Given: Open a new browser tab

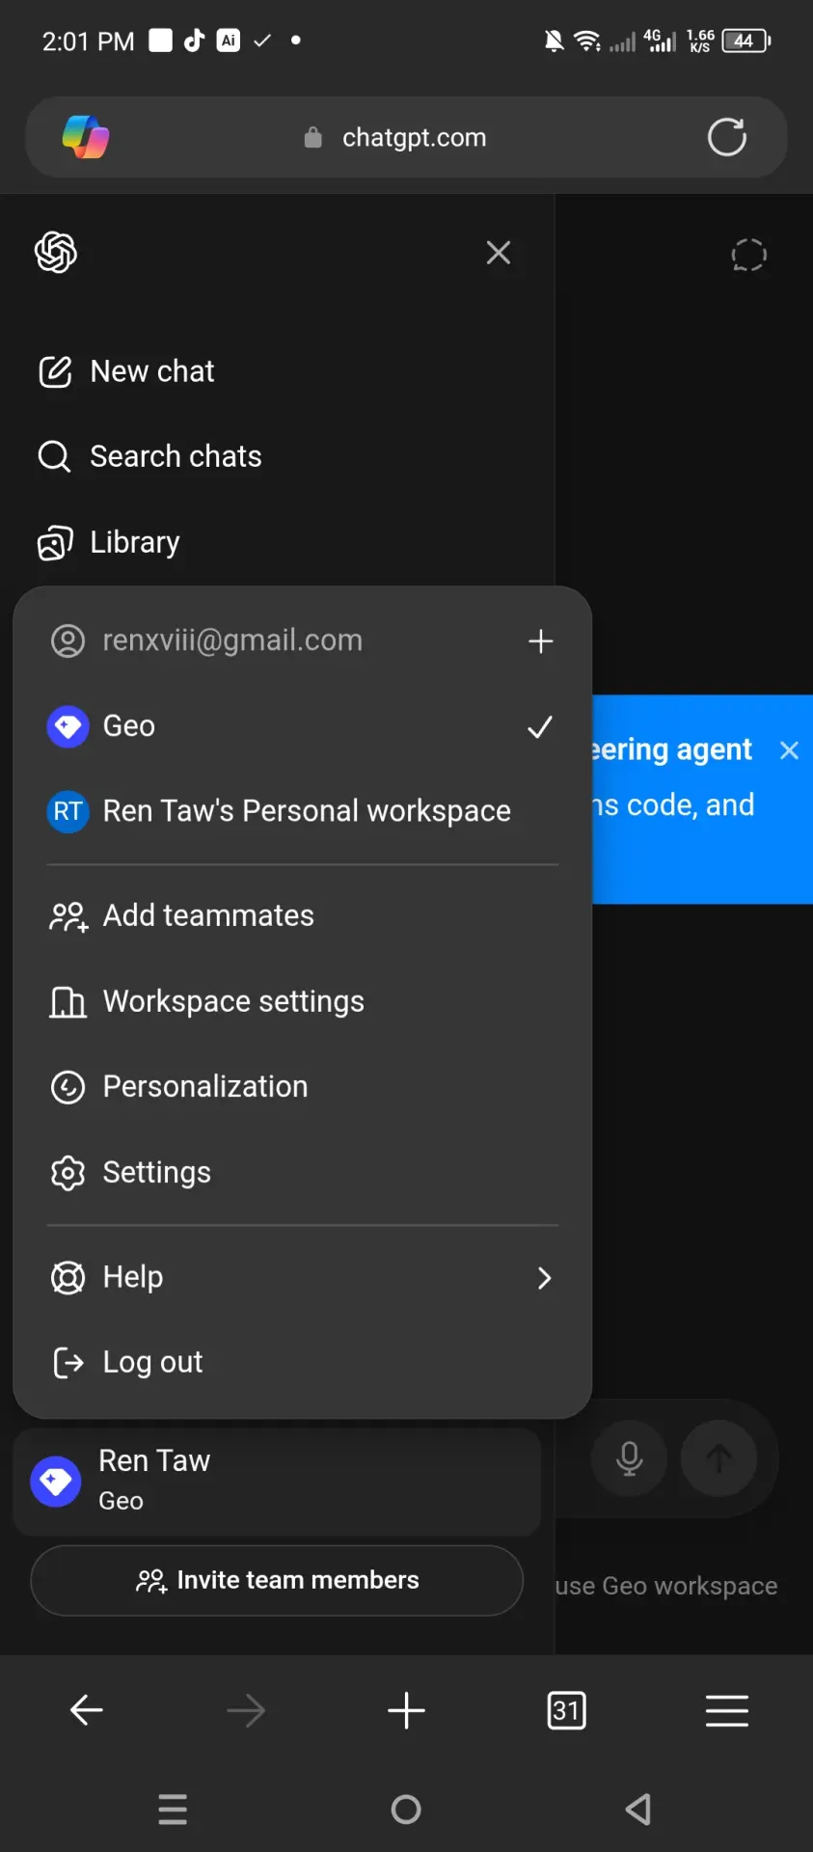Looking at the screenshot, I should pos(406,1710).
